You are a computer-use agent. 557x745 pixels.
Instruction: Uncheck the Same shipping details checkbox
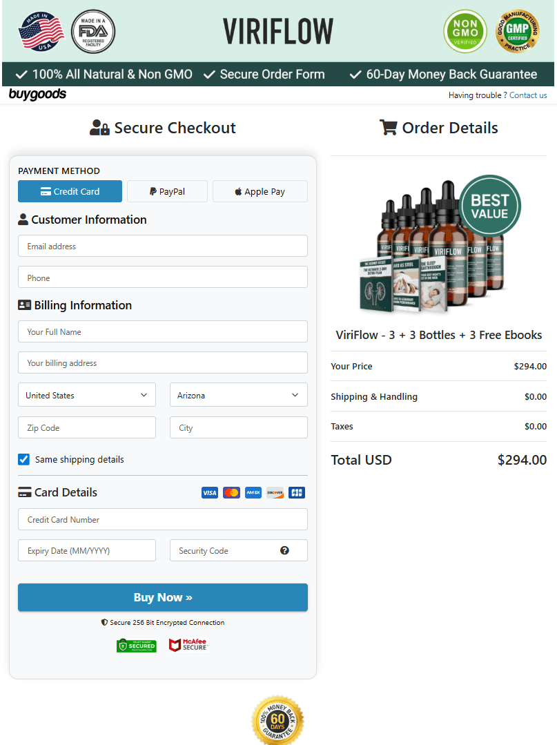(x=24, y=459)
